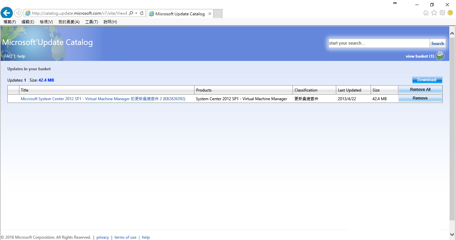Close the Microsoft Update Catalog tab
This screenshot has height=240, width=456.
coord(209,14)
